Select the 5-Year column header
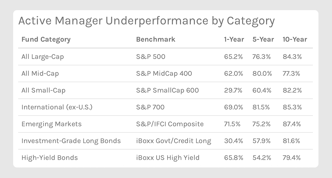 point(263,39)
